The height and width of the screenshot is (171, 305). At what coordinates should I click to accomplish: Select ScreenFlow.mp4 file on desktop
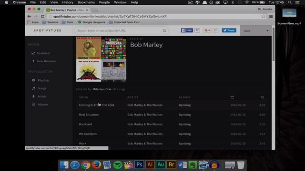[289, 17]
